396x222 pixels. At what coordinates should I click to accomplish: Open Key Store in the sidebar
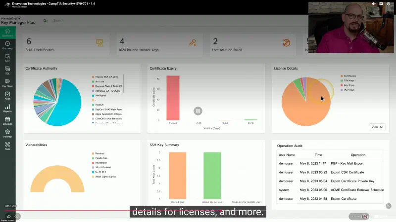click(7, 83)
